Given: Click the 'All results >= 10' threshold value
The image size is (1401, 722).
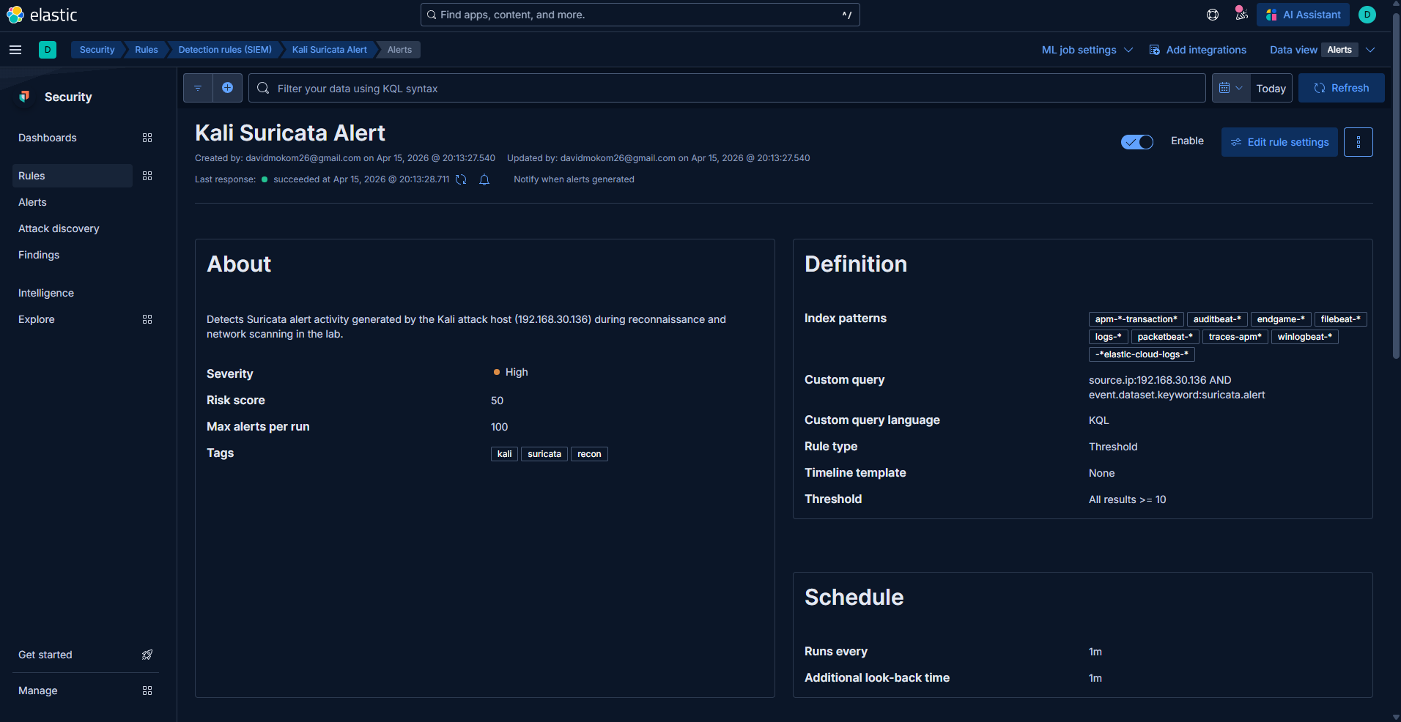Looking at the screenshot, I should pyautogui.click(x=1127, y=499).
